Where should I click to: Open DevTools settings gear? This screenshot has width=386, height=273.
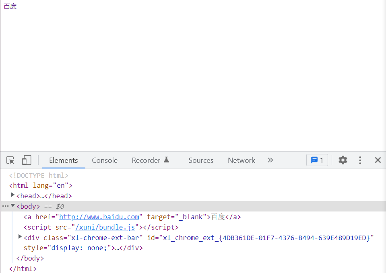coord(343,160)
